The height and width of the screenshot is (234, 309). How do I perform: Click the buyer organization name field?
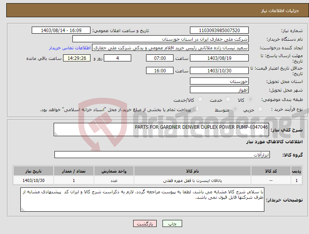(161, 39)
